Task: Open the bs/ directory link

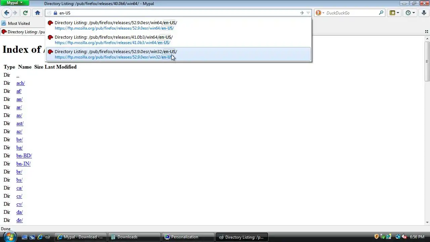Action: click(19, 180)
